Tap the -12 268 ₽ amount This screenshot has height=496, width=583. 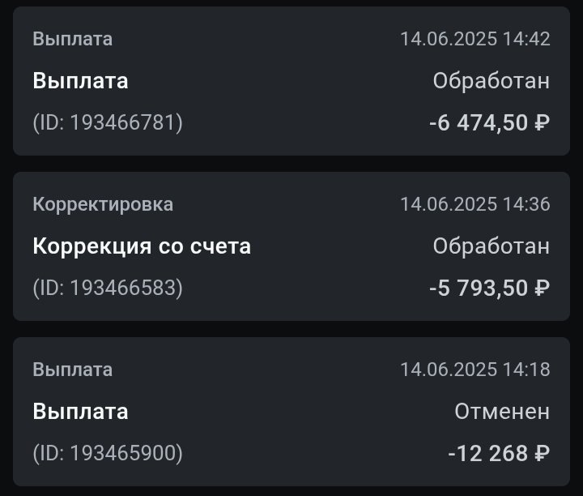[x=499, y=453]
